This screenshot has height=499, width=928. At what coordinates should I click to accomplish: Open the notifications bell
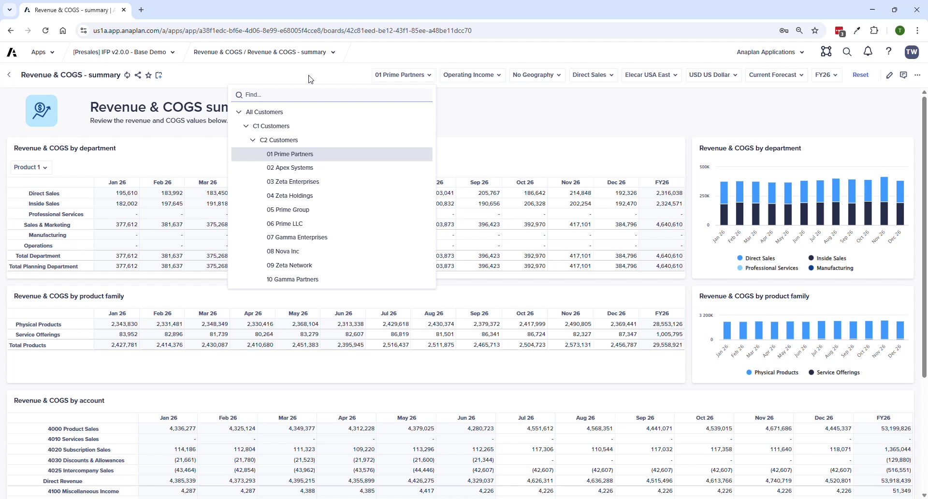868,52
